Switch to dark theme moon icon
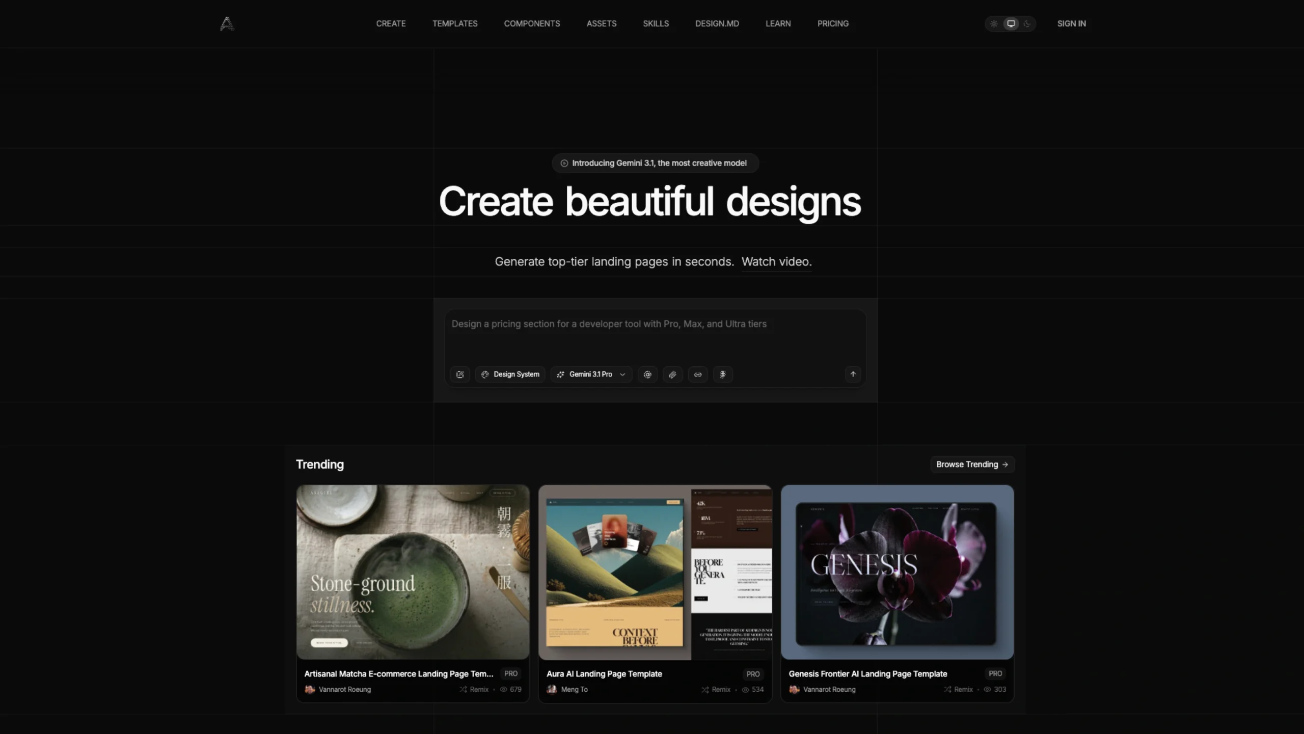This screenshot has width=1304, height=734. [x=1027, y=23]
